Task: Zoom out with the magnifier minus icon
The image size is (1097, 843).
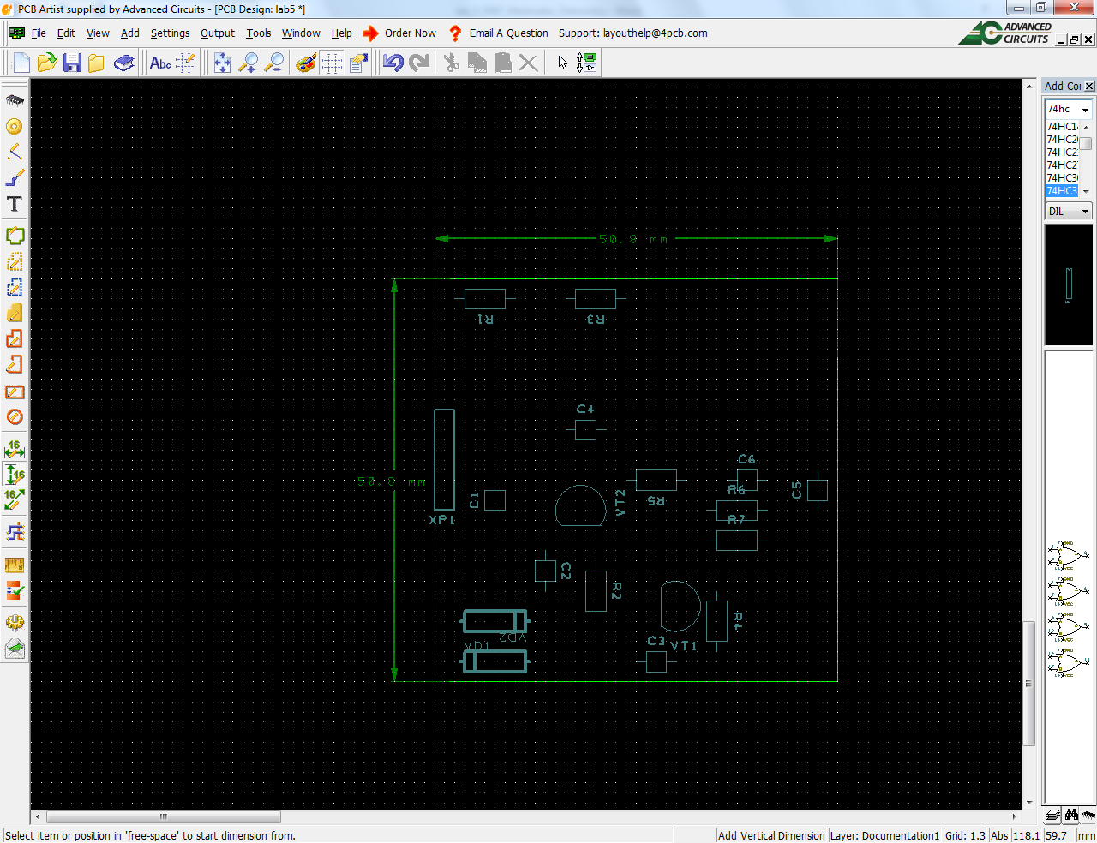Action: (273, 63)
